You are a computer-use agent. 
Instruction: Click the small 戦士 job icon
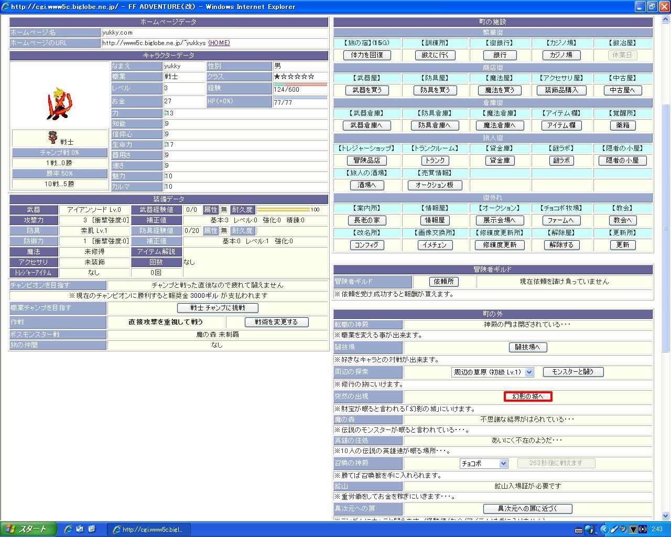53,137
